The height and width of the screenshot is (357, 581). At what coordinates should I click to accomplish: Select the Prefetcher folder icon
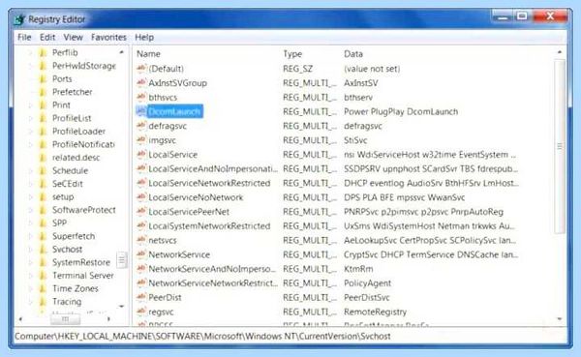click(43, 92)
